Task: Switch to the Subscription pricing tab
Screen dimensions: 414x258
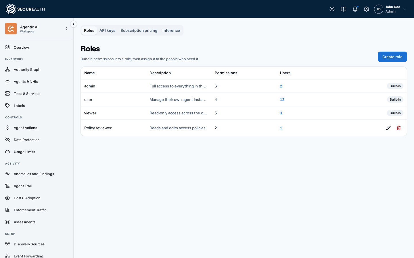Action: [x=139, y=30]
